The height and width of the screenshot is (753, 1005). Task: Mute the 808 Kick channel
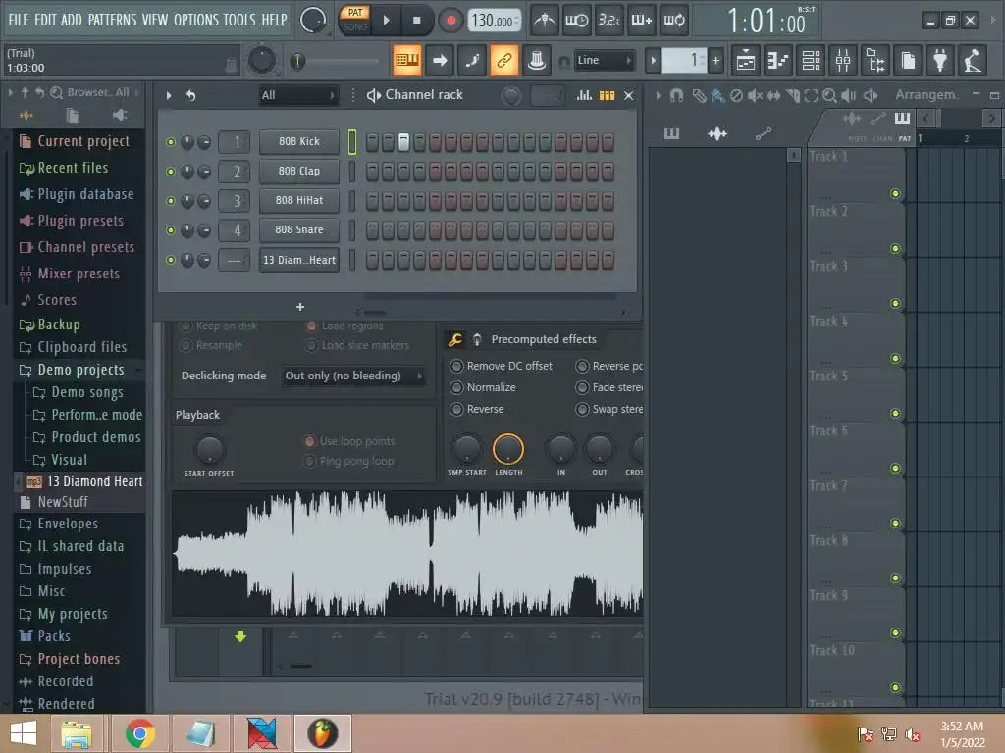pos(171,142)
